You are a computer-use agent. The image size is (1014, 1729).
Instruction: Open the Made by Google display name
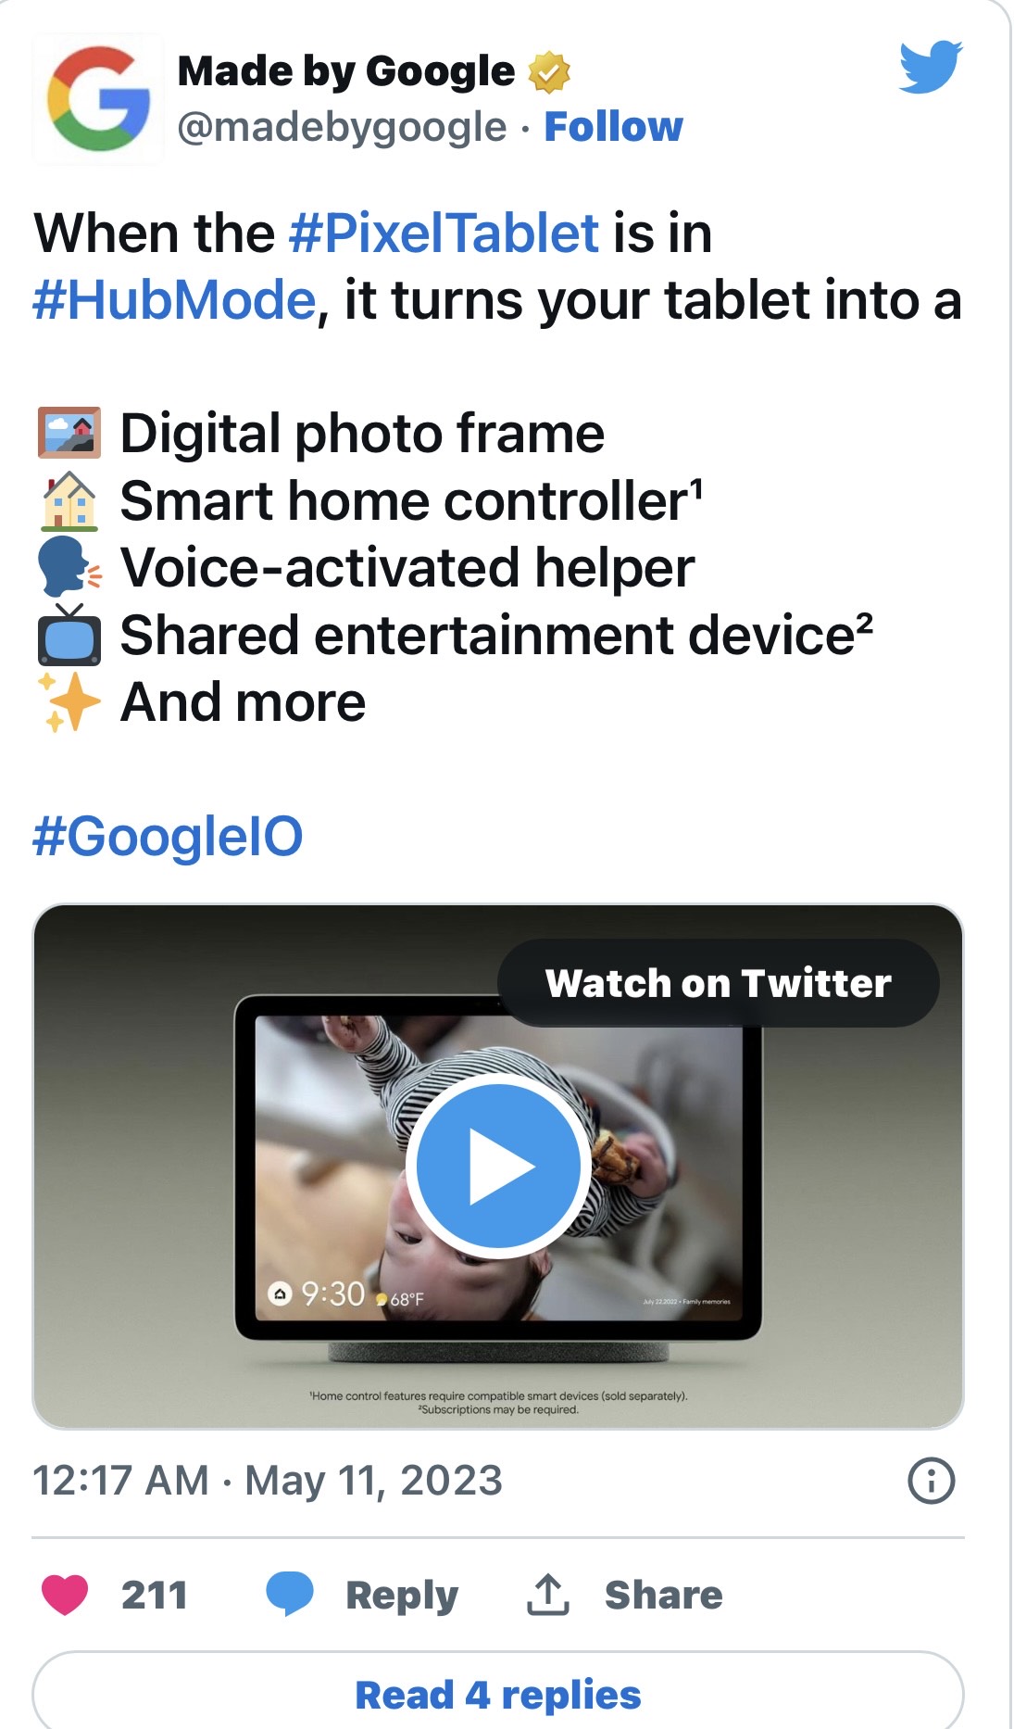point(346,71)
